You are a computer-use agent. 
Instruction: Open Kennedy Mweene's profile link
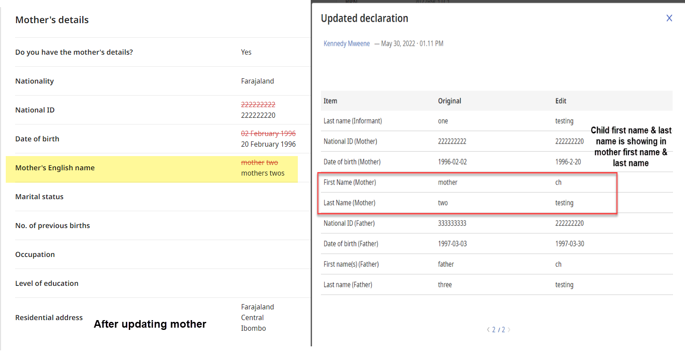click(347, 43)
